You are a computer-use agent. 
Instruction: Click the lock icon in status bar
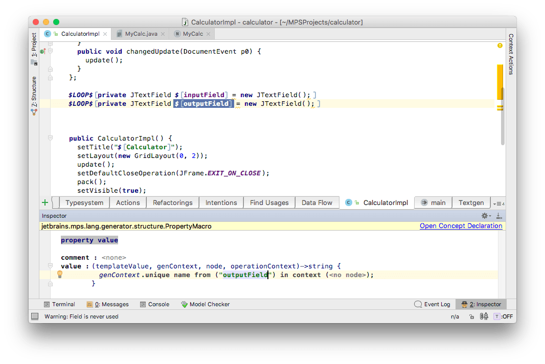pos(472,316)
